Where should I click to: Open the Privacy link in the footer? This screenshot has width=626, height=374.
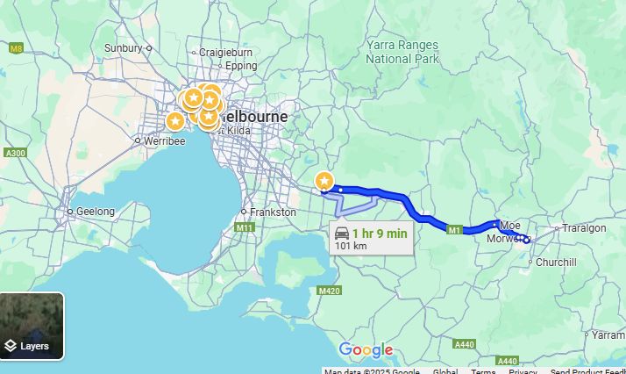pos(523,371)
